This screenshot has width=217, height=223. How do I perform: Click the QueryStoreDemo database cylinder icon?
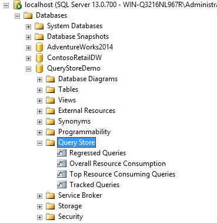[39, 68]
